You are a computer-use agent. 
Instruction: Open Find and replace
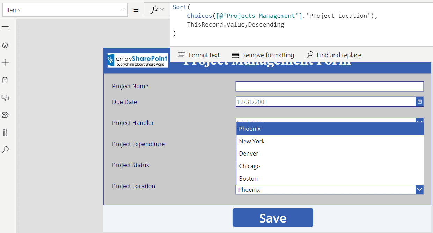[x=333, y=55]
